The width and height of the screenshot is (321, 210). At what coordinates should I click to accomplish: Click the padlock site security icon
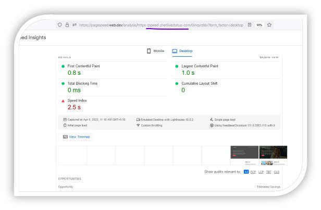(x=67, y=25)
